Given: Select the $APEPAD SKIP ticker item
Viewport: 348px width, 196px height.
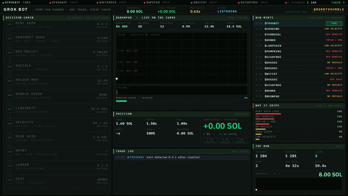Looking at the screenshot, I should [157, 2].
